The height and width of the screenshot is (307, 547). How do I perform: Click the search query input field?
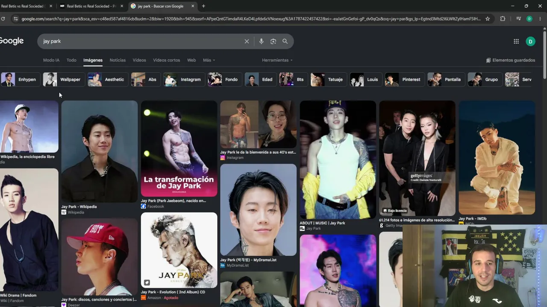[141, 41]
